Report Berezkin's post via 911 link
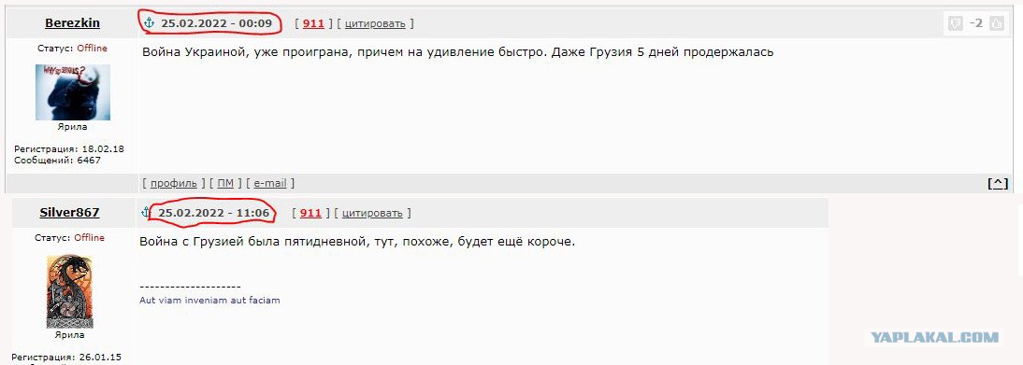The height and width of the screenshot is (365, 1023). click(314, 23)
